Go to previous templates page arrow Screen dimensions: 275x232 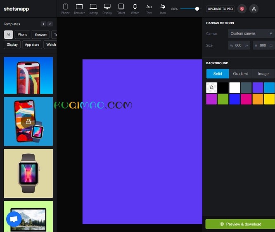click(43, 24)
